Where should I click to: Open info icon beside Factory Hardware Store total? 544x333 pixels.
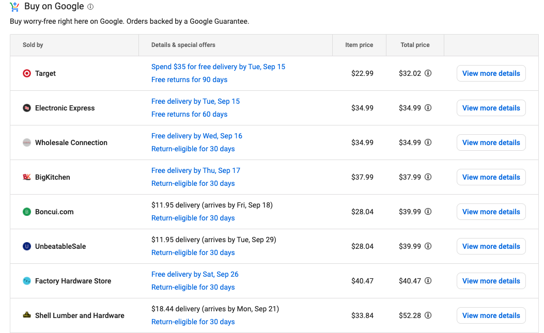[x=428, y=281]
